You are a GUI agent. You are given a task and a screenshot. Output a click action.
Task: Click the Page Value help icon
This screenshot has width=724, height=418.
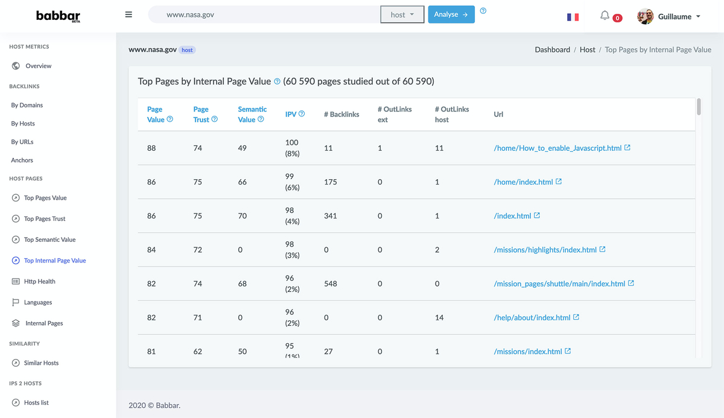tap(170, 119)
